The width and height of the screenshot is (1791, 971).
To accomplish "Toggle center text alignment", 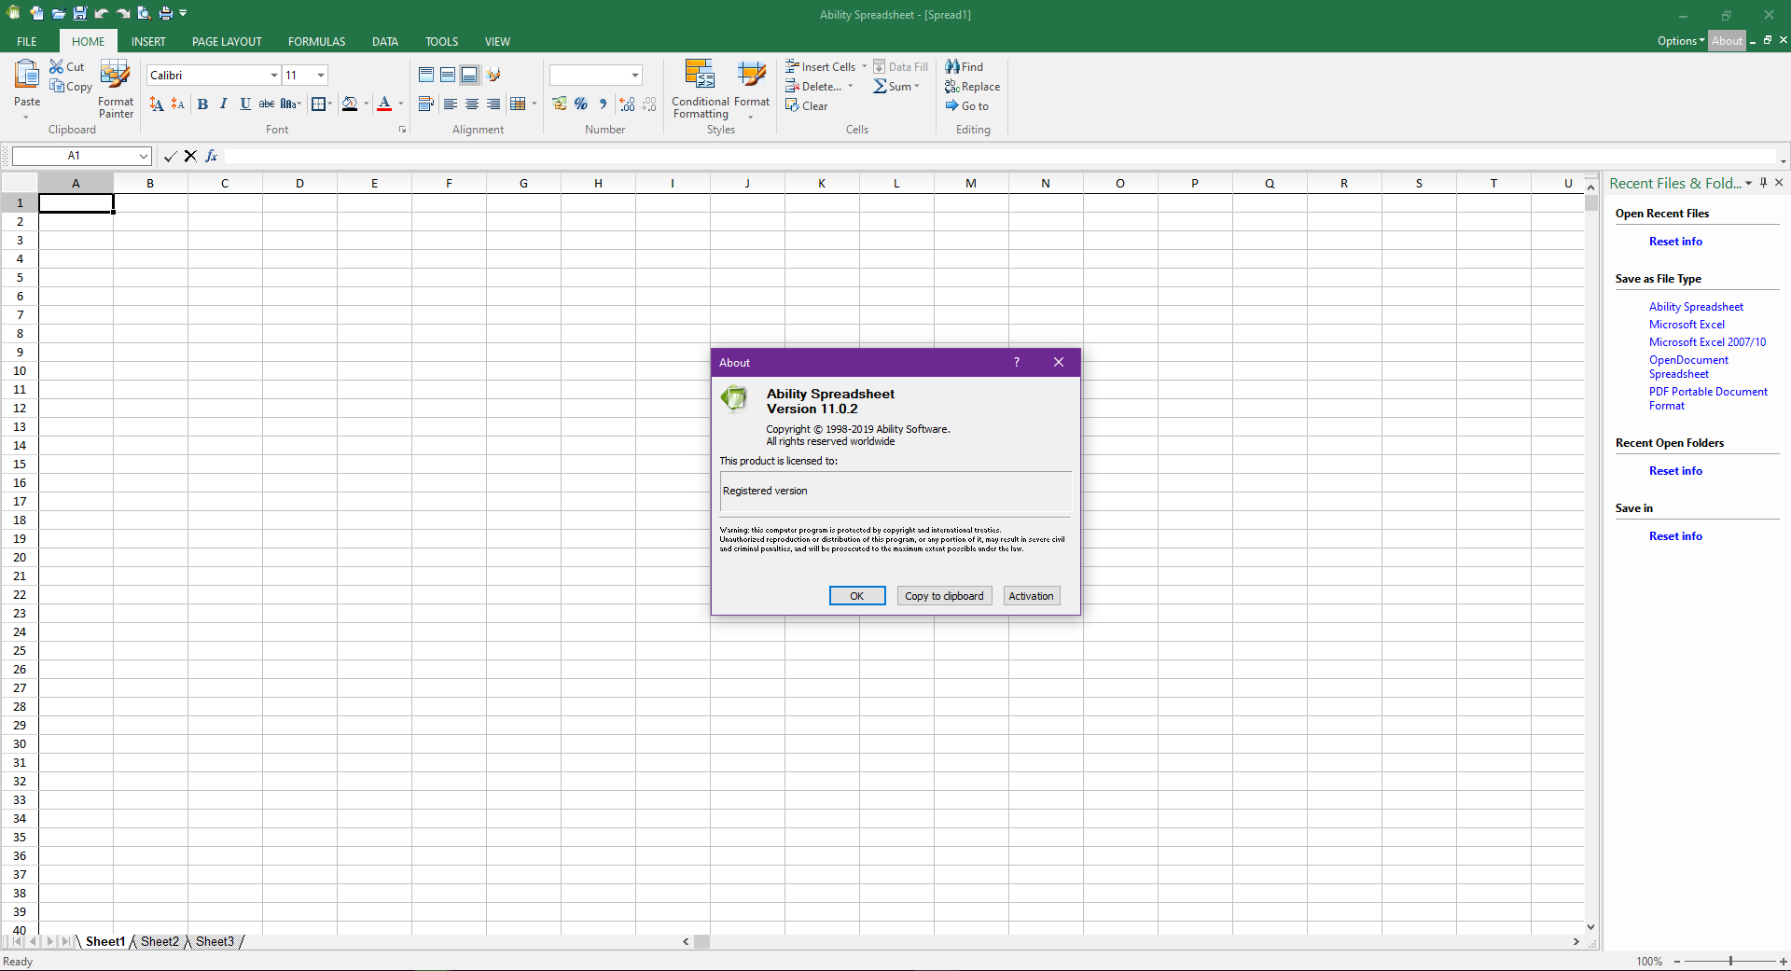I will [472, 104].
